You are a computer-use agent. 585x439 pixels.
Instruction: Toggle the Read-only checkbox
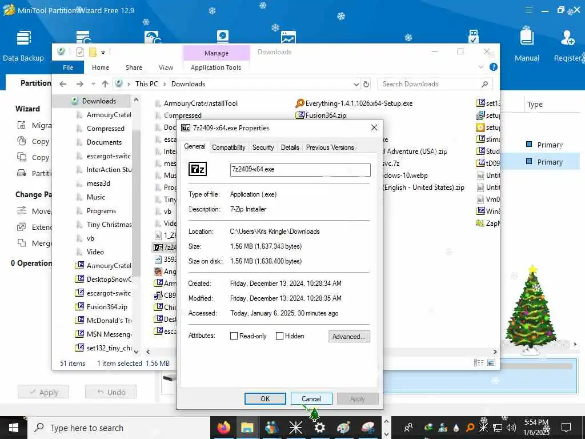(234, 336)
